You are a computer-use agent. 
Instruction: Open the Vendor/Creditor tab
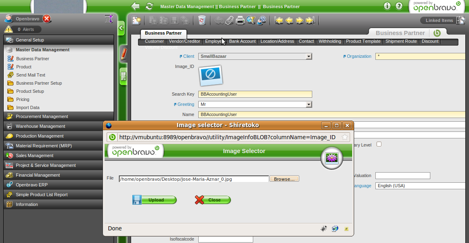click(x=184, y=41)
